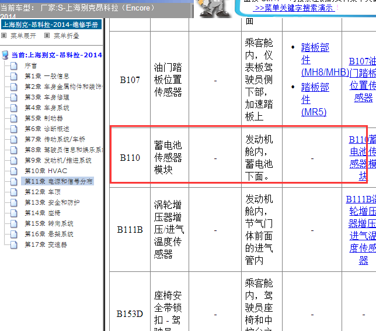Image resolution: width=376 pixels, height=331 pixels.
Task: Open 第8章 驾驶员信息和娱乐系统
Action: pyautogui.click(x=63, y=150)
